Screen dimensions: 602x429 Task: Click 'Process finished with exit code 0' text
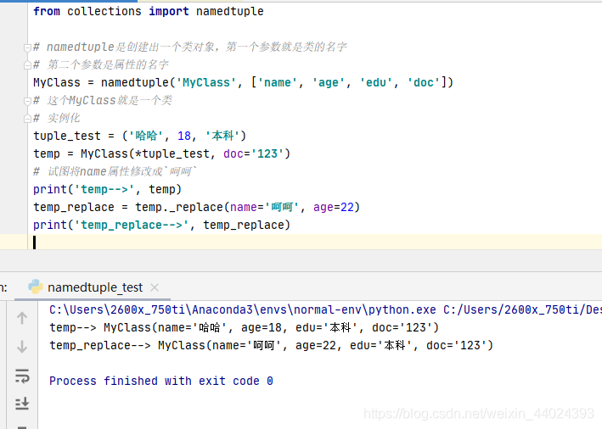[x=160, y=381]
